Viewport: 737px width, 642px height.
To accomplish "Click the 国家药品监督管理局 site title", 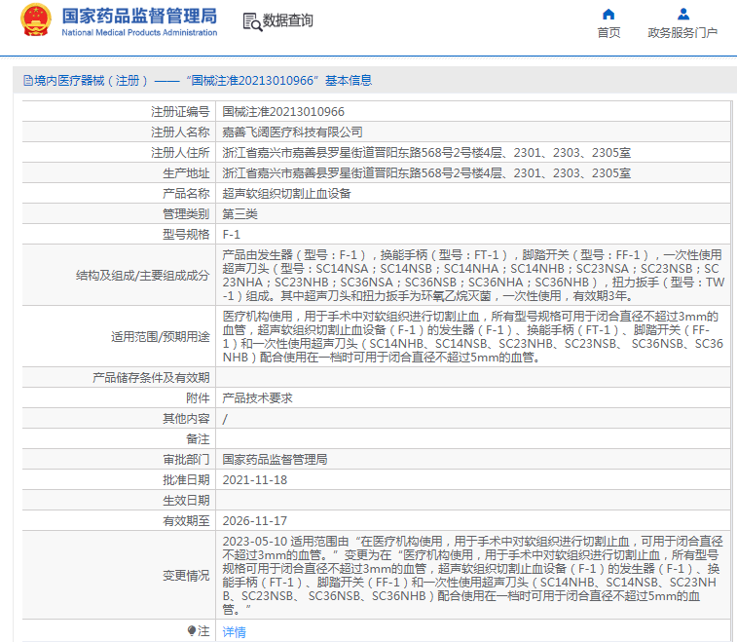I will (139, 18).
